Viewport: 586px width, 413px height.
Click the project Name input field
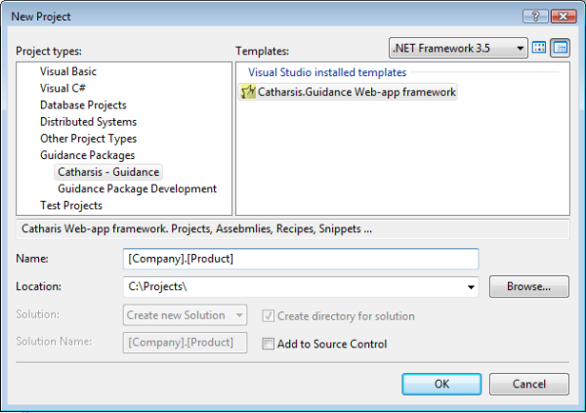tap(301, 259)
